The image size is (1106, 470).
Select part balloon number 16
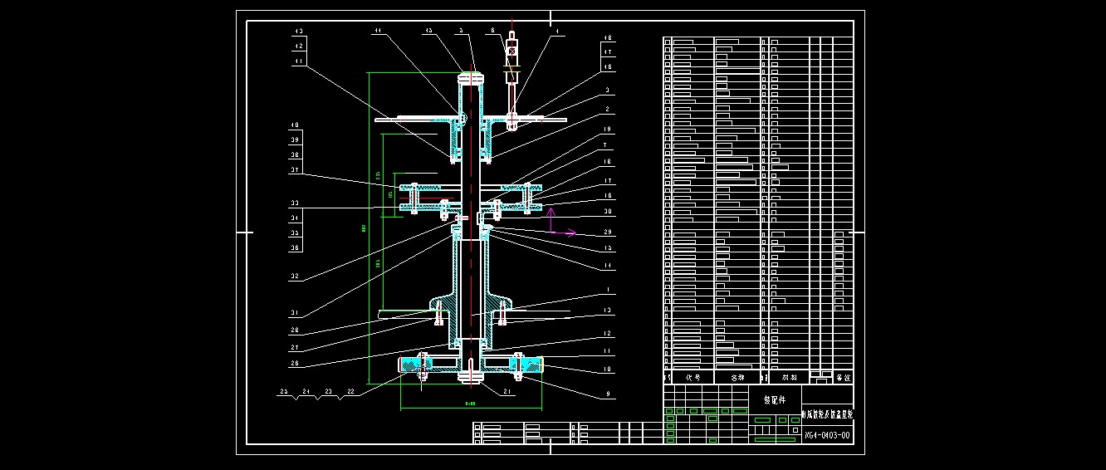point(607,196)
